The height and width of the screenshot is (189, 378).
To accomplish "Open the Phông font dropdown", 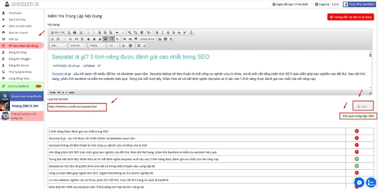I will (97, 45).
